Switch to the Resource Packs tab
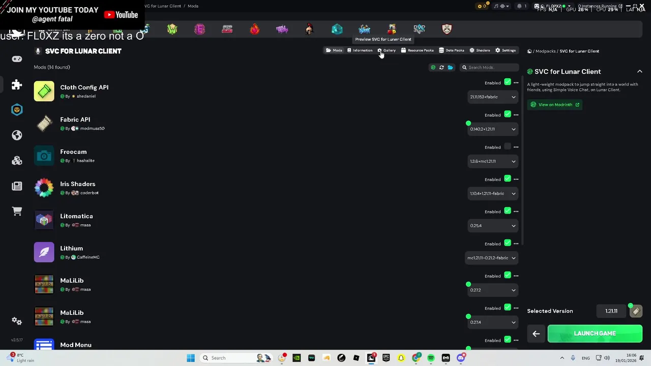This screenshot has height=366, width=651. click(x=417, y=50)
